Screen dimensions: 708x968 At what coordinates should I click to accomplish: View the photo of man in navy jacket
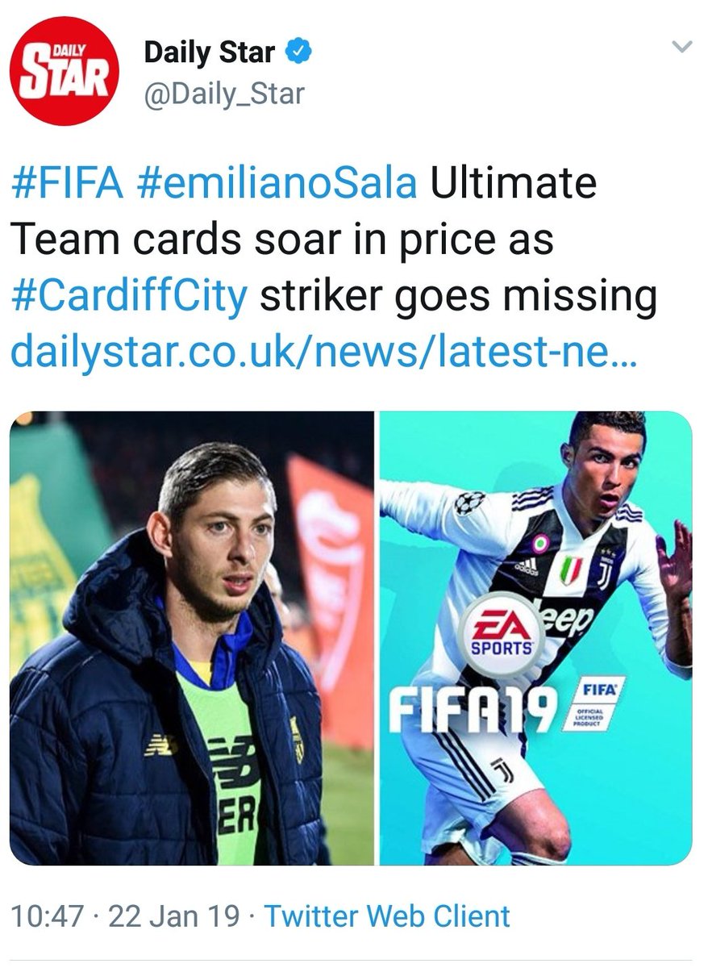click(192, 638)
